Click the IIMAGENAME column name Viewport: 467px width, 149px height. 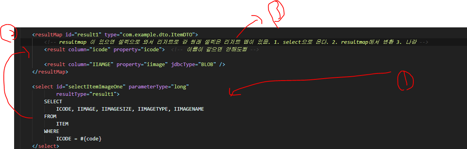coord(189,109)
